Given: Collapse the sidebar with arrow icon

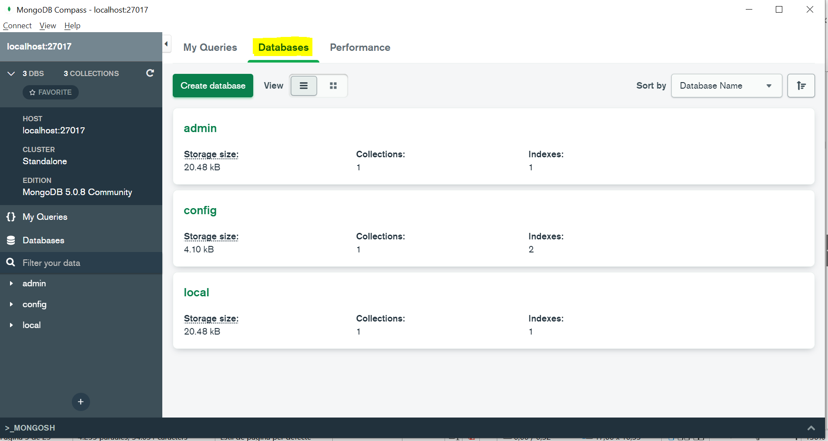Looking at the screenshot, I should [166, 44].
